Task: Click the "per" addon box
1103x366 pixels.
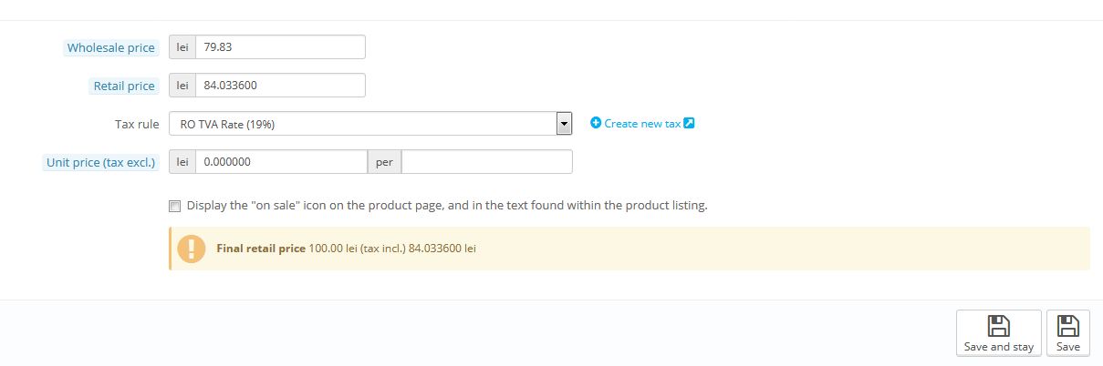Action: [x=384, y=161]
